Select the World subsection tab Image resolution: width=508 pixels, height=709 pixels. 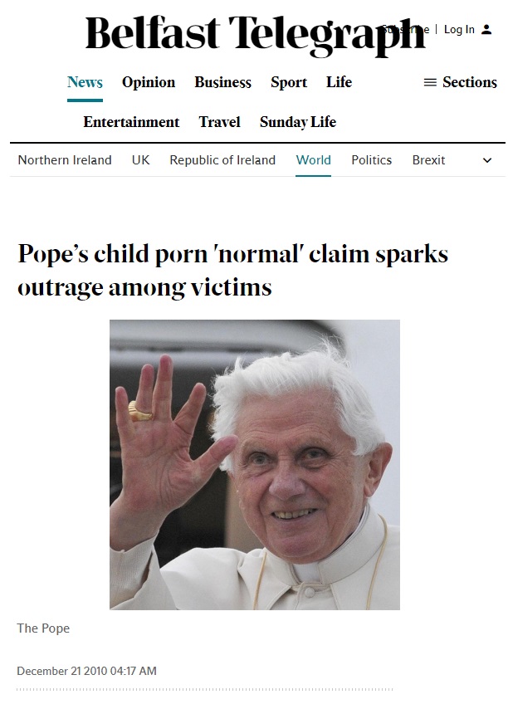point(313,160)
